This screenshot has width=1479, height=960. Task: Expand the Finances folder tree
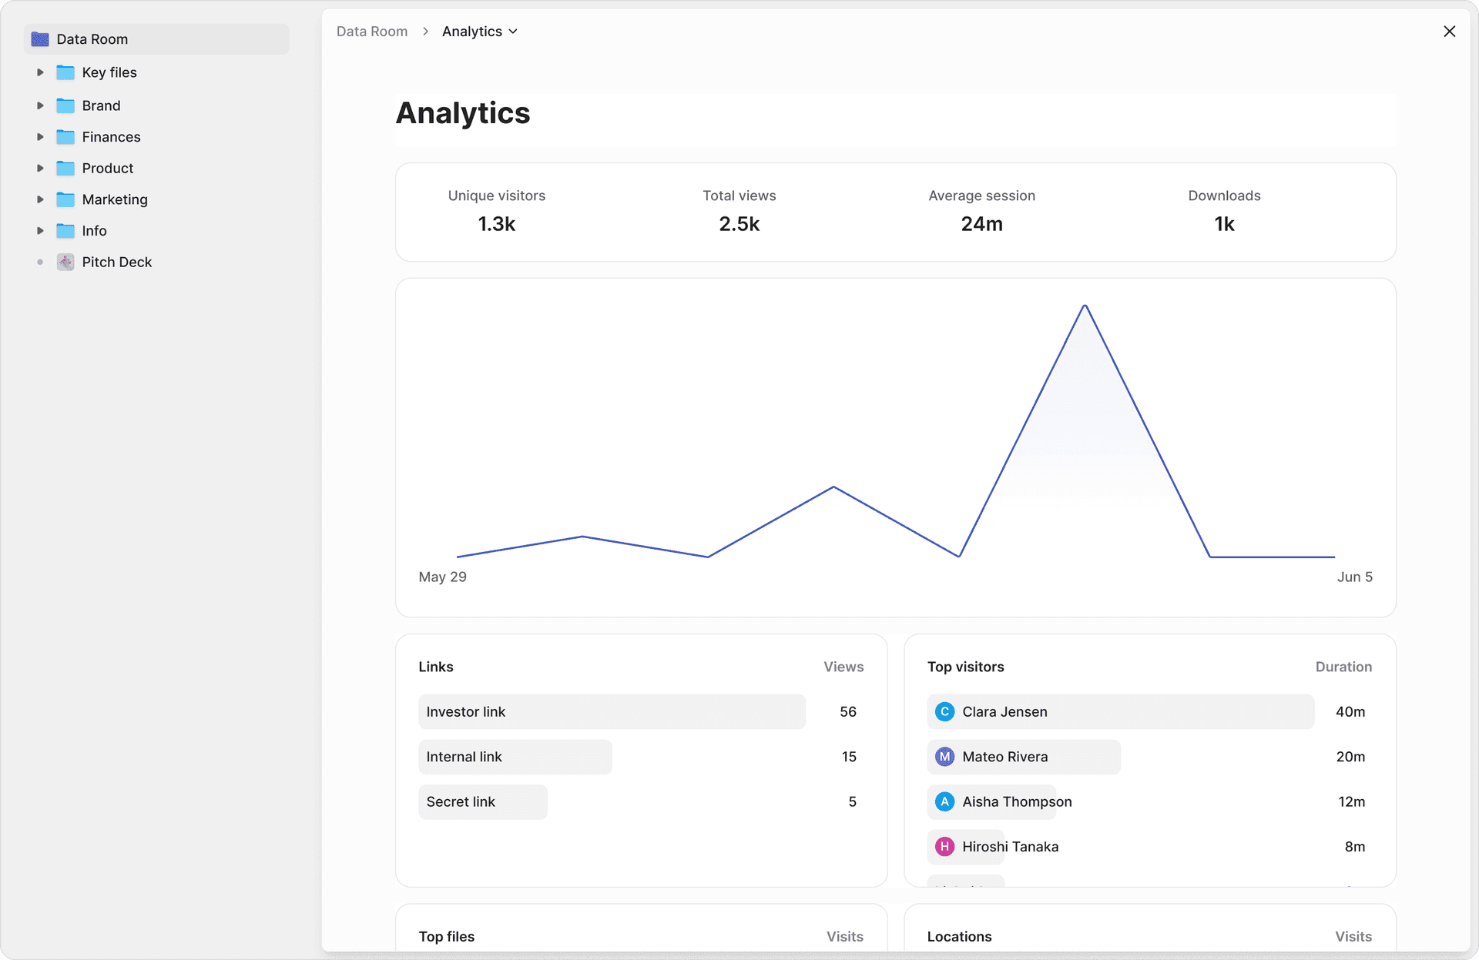(x=41, y=136)
